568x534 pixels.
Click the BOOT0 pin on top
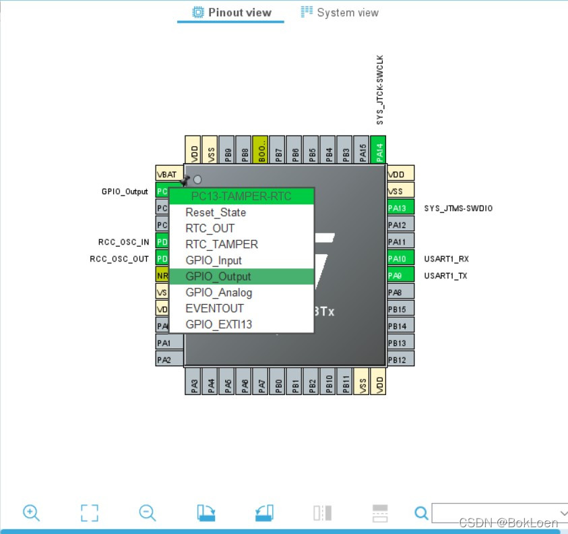point(261,150)
